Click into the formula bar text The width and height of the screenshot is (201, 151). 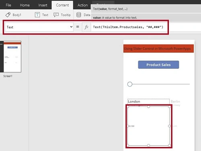[128, 27]
